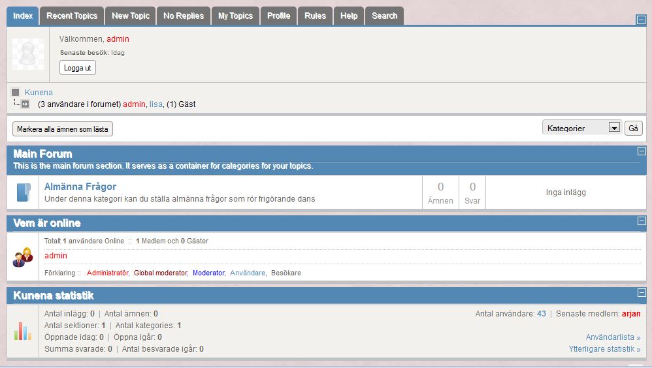Click the user avatar placeholder image

[28, 54]
